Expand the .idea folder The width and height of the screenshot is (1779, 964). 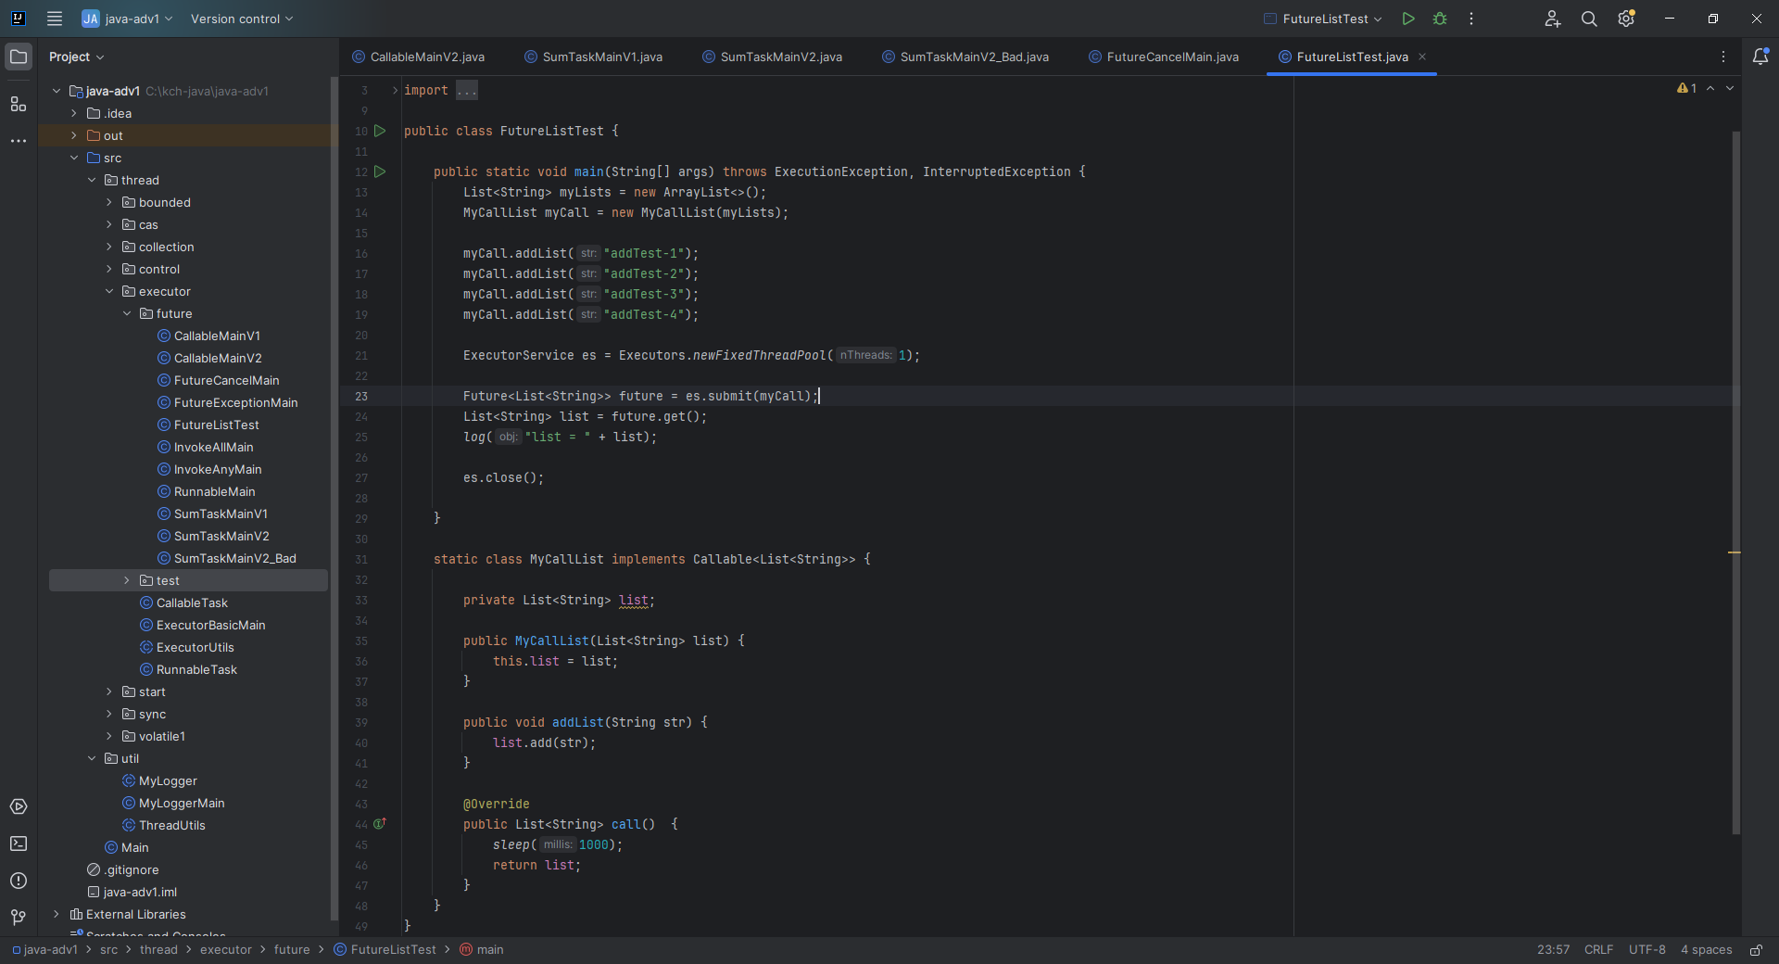point(74,113)
